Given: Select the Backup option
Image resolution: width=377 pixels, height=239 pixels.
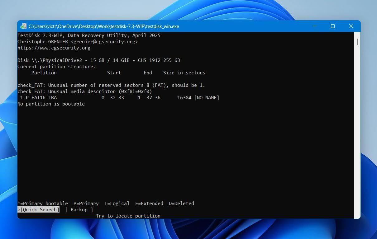Looking at the screenshot, I should 79,210.
